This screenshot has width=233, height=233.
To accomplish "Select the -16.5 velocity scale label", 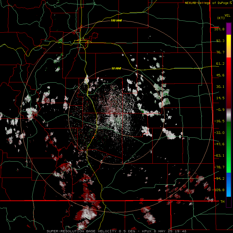I will coord(219,121).
